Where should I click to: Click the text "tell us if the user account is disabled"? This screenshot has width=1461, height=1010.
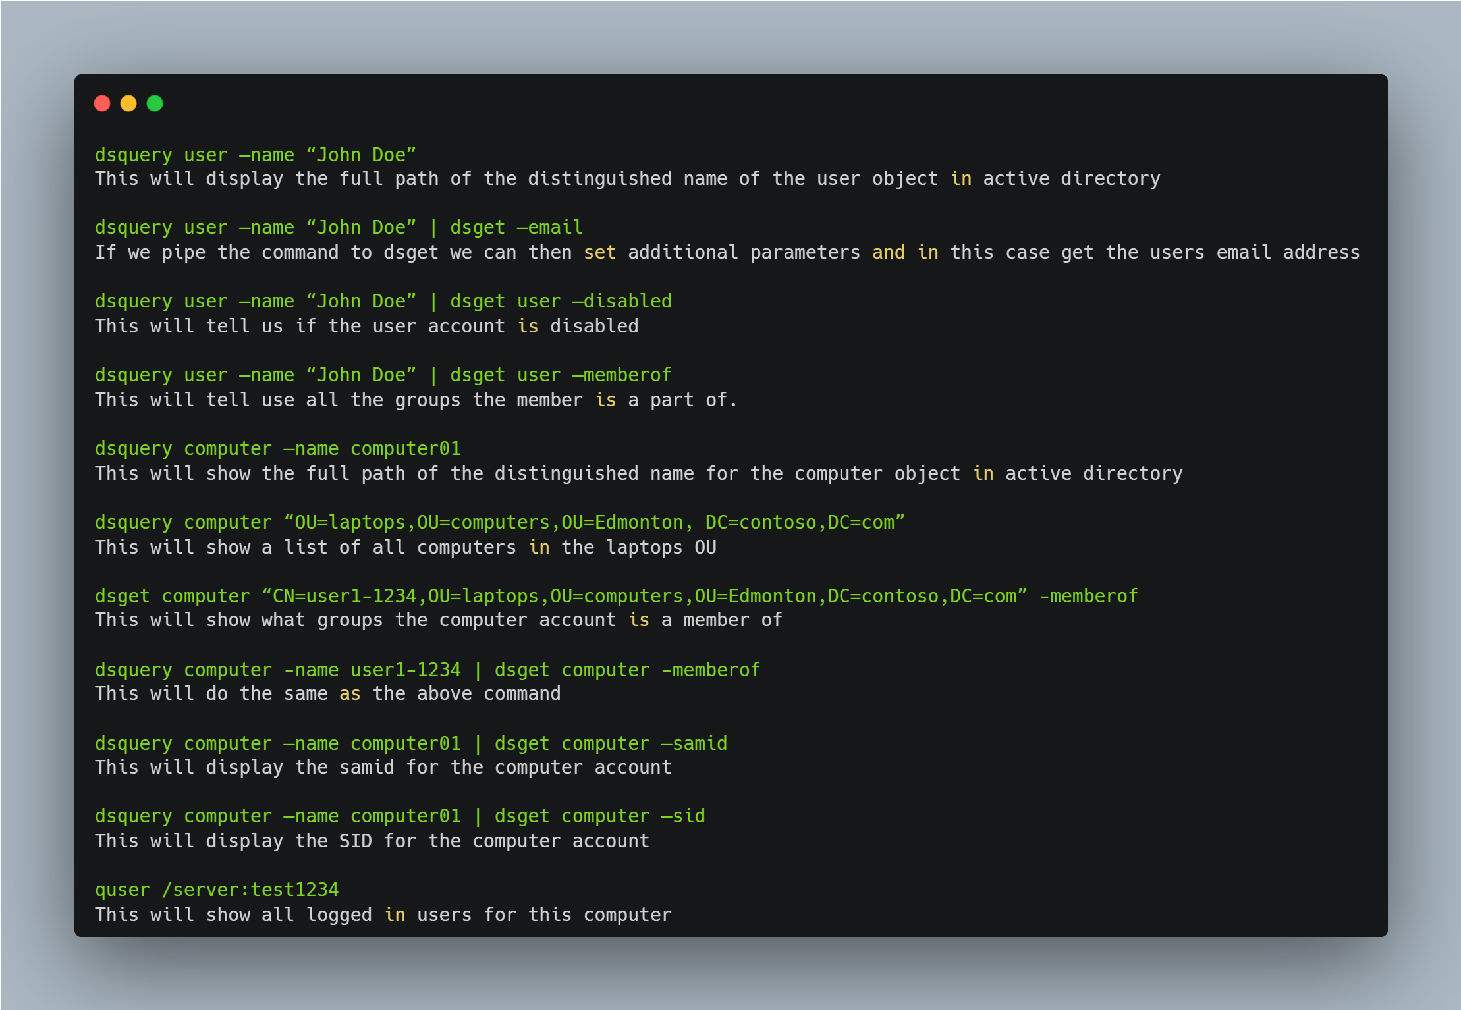(422, 326)
